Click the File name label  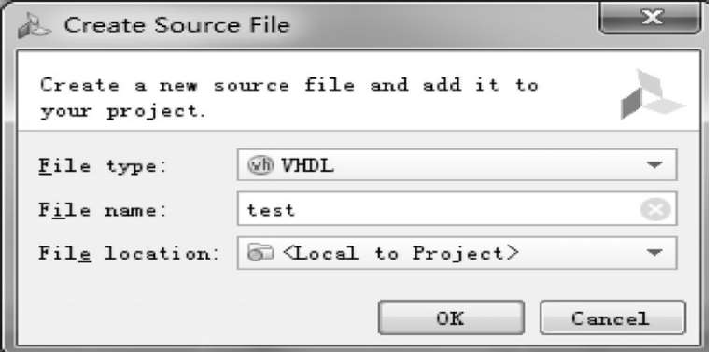pyautogui.click(x=103, y=210)
